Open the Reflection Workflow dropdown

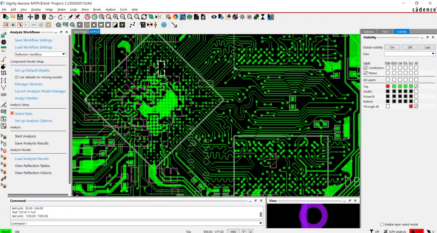[x=40, y=54]
